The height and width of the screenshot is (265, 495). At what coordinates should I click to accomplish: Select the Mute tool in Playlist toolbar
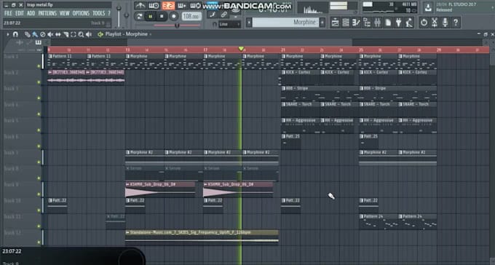(50, 34)
